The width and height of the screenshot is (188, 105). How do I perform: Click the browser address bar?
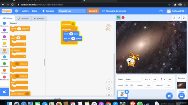tap(93, 5)
